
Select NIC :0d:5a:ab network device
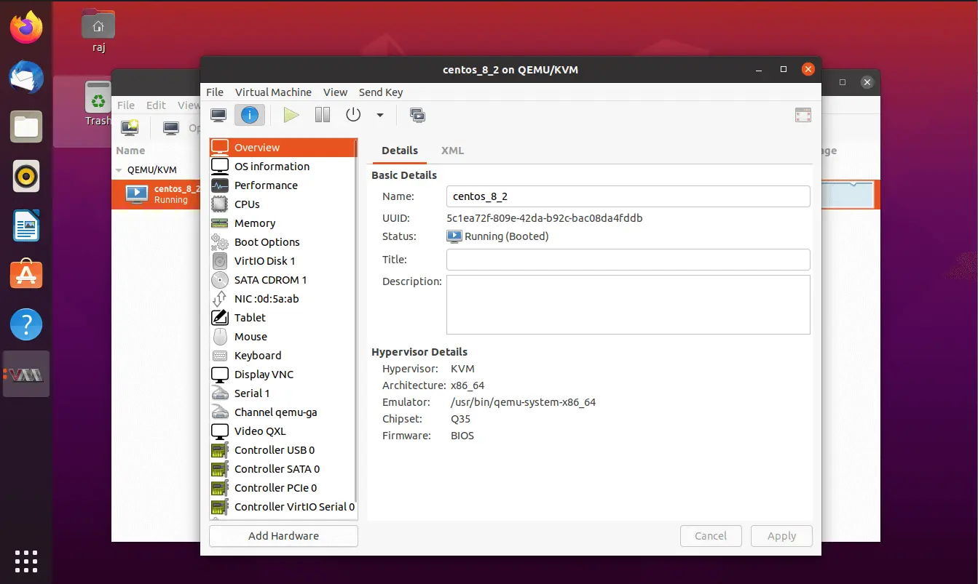point(283,299)
